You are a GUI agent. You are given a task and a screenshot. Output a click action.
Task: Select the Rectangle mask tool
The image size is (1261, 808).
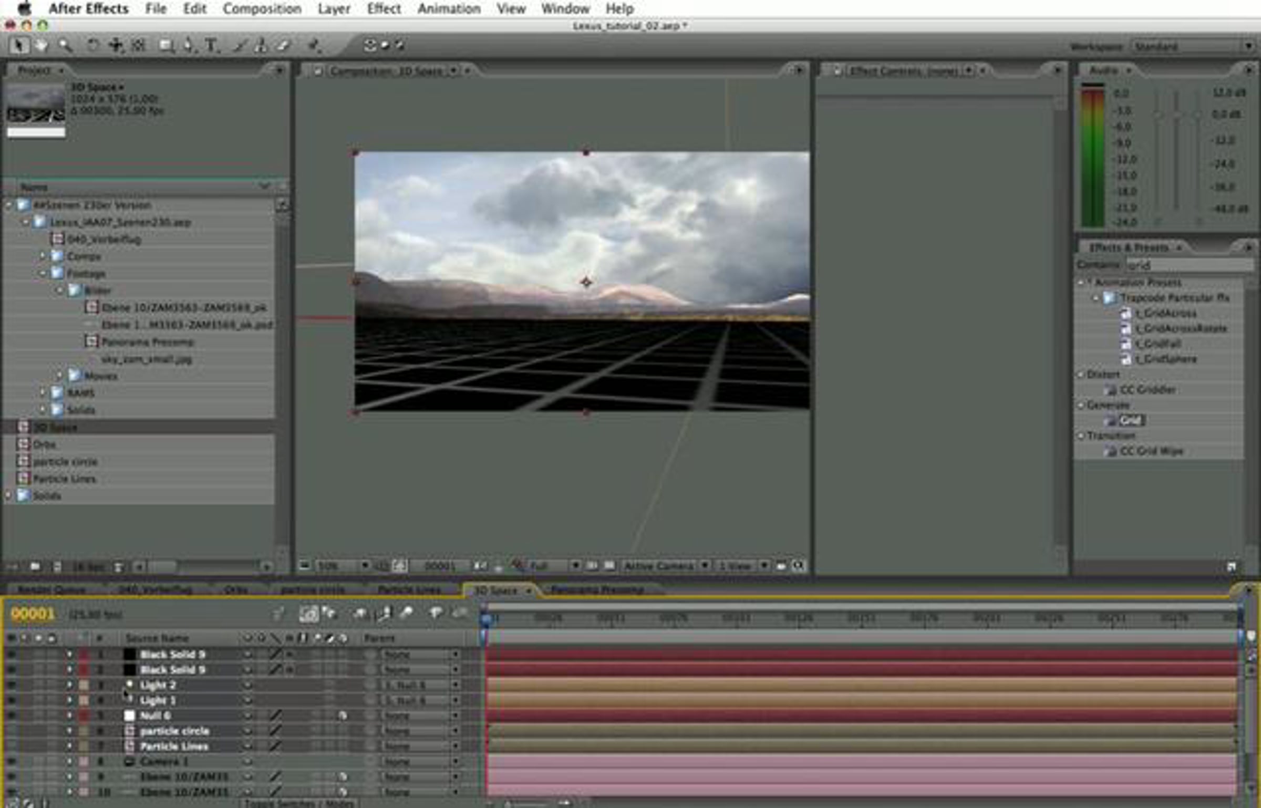tap(167, 46)
